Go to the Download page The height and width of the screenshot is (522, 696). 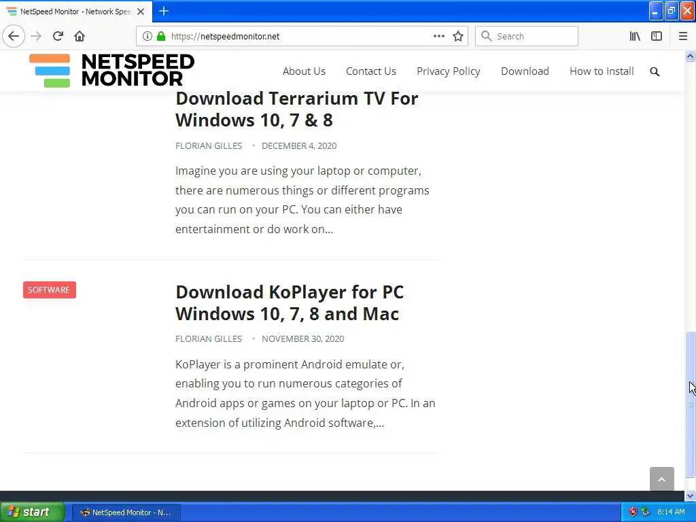tap(525, 71)
